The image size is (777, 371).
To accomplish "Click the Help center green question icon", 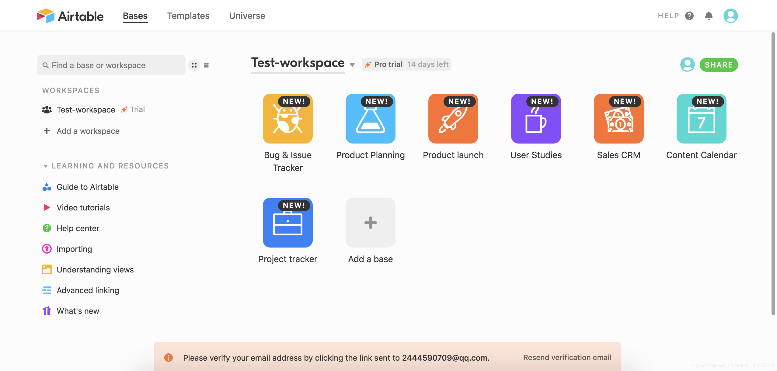I will tap(47, 228).
